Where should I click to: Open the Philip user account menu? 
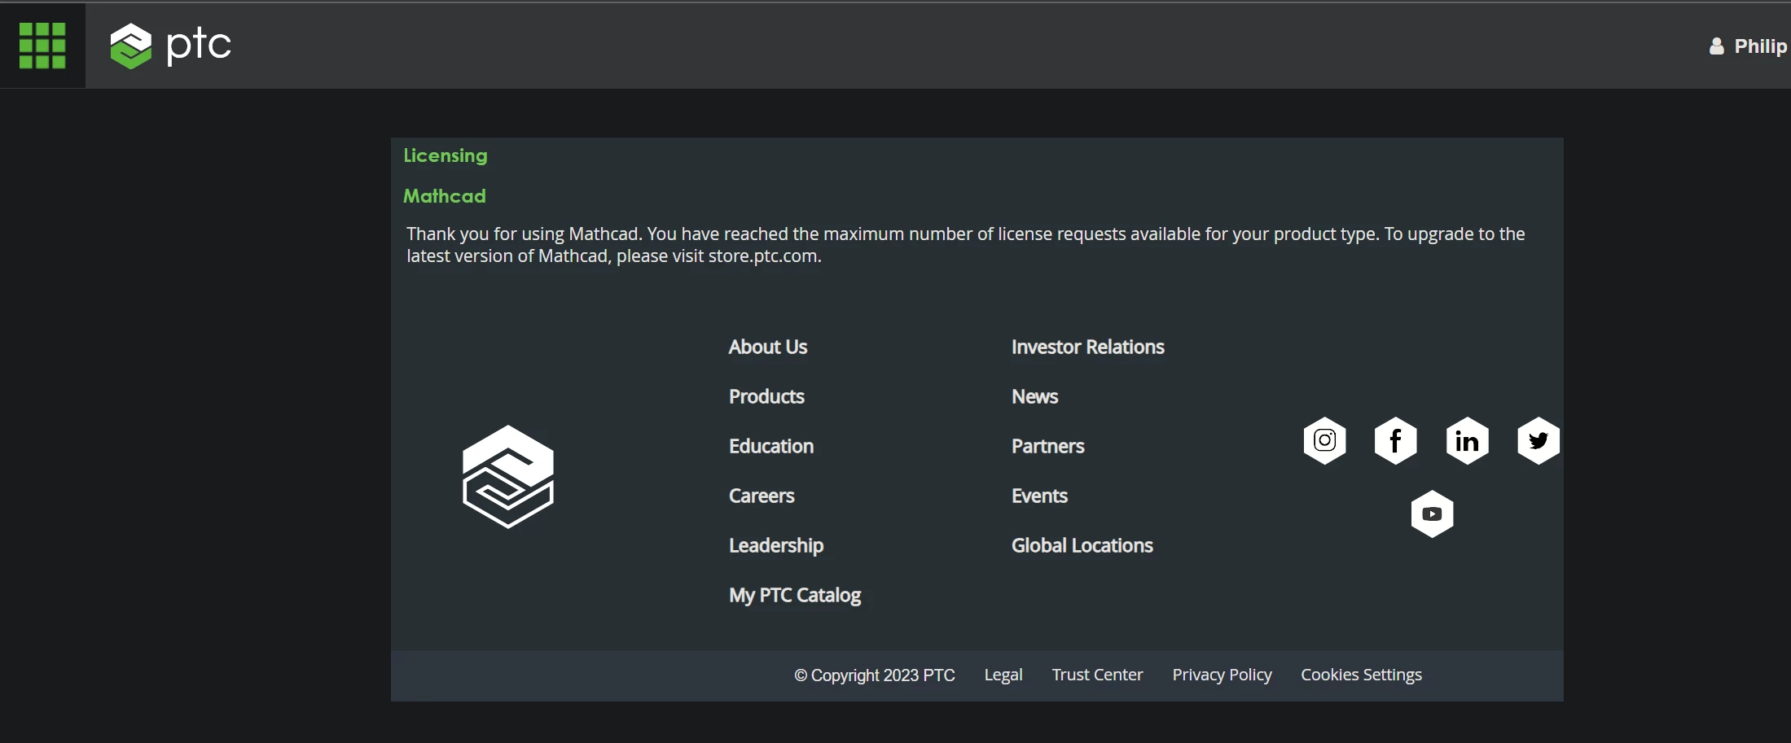pos(1749,46)
